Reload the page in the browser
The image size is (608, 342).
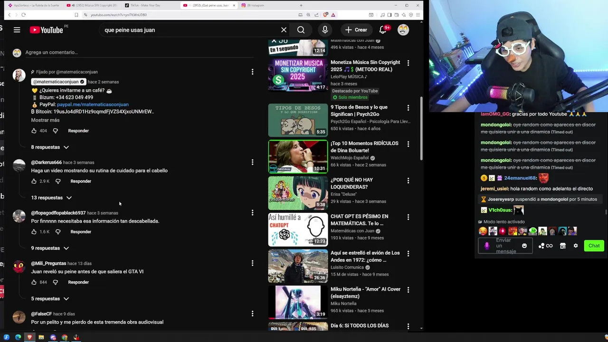pos(23,15)
